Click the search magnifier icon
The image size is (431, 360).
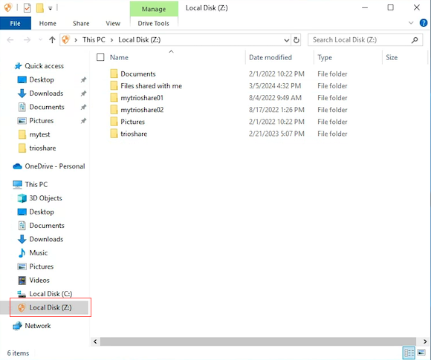click(x=415, y=40)
